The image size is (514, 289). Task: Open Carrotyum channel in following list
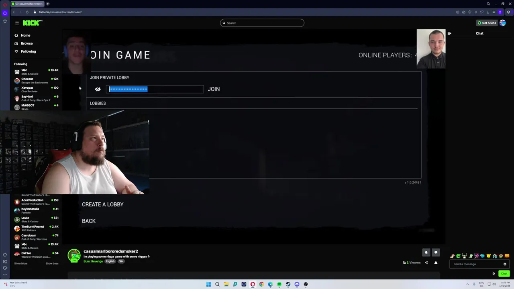point(36,237)
